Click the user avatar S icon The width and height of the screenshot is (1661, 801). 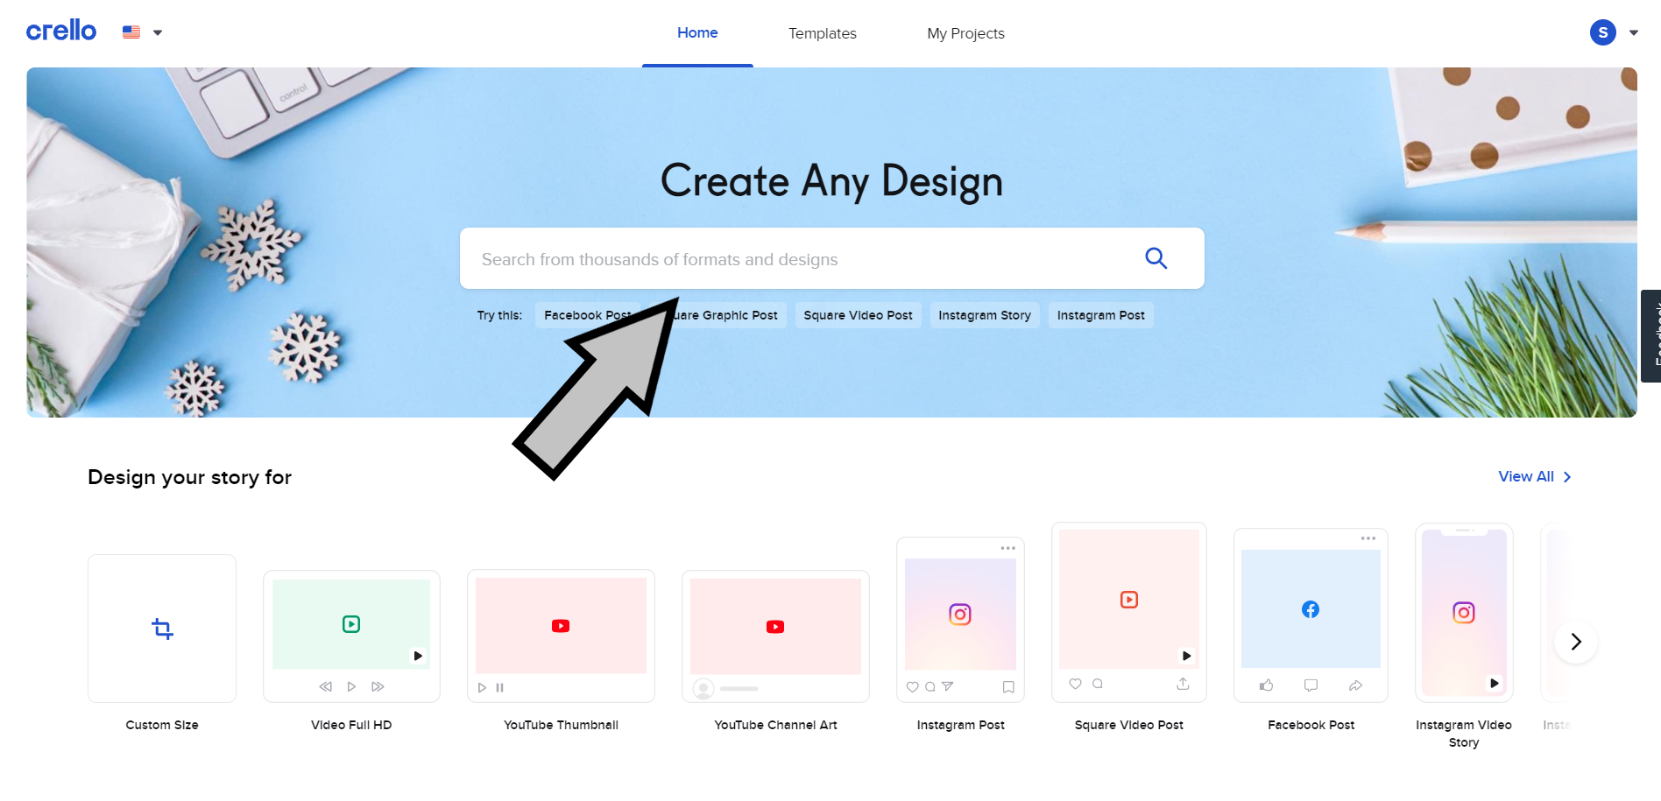pyautogui.click(x=1602, y=32)
